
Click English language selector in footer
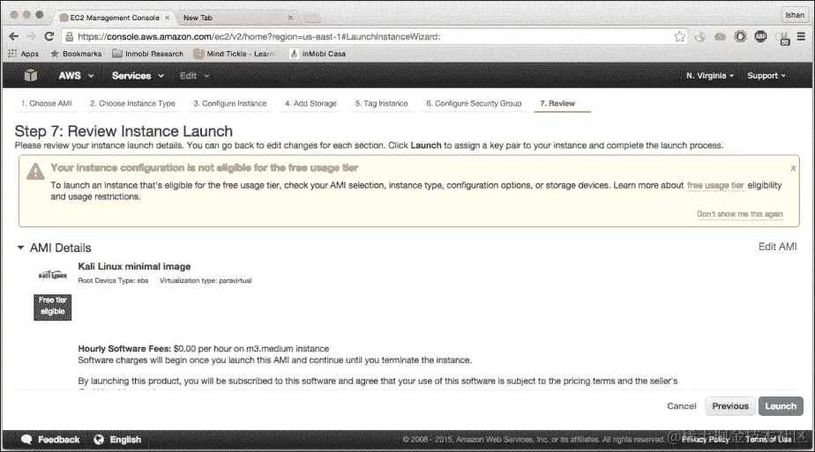(x=125, y=440)
